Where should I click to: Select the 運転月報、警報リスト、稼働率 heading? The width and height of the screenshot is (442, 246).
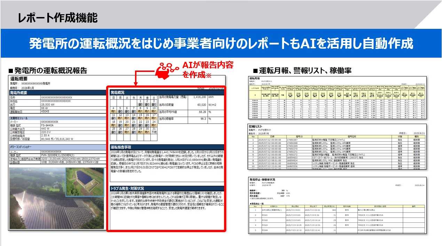pyautogui.click(x=302, y=71)
